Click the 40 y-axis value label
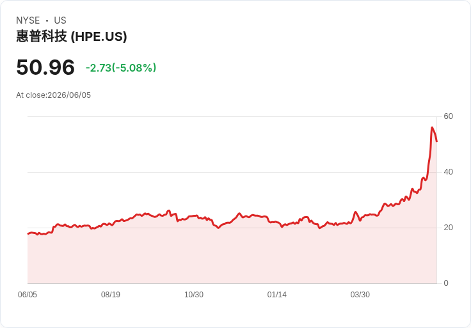 pos(449,172)
